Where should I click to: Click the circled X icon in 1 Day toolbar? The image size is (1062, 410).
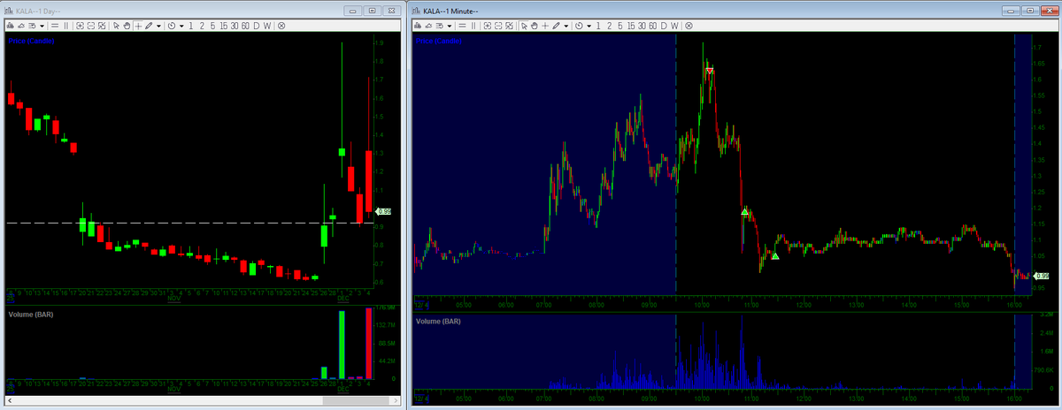tap(281, 26)
